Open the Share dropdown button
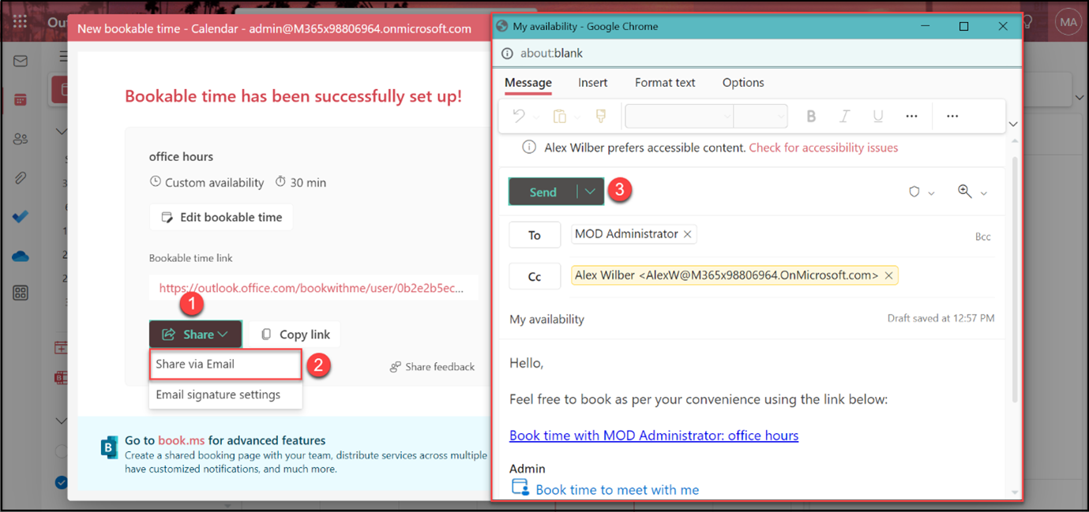Viewport: 1089px width, 512px height. [x=195, y=334]
